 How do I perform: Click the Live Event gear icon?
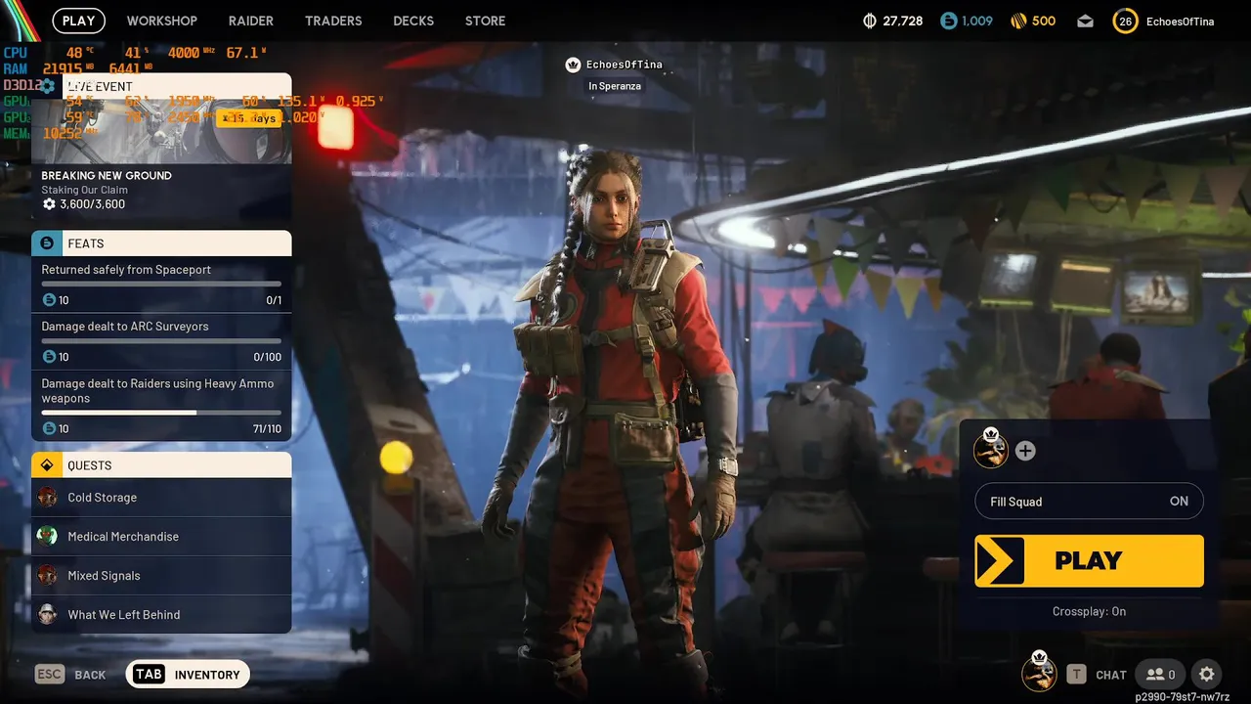[47, 86]
